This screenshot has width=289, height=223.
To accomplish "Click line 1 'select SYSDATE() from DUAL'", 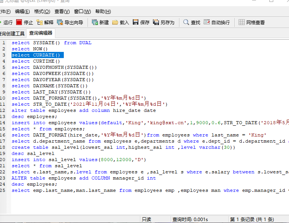I will (x=51, y=43).
